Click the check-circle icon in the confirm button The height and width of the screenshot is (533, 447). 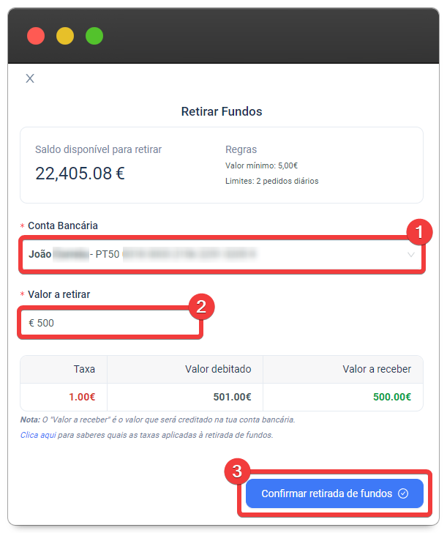(x=403, y=493)
